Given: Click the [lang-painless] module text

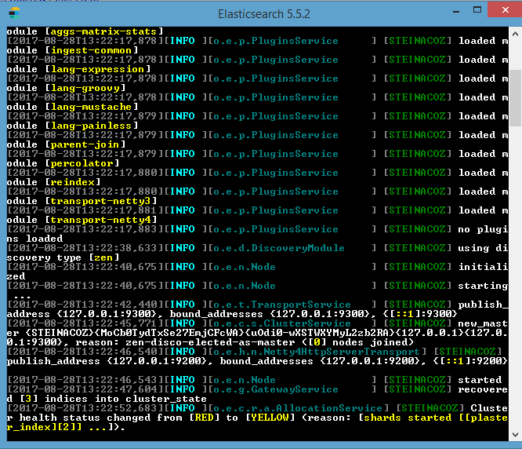Looking at the screenshot, I should [92, 126].
